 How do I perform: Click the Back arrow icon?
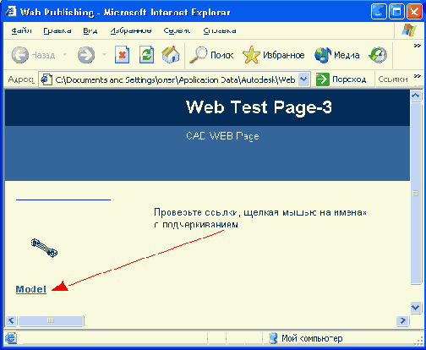[19, 55]
